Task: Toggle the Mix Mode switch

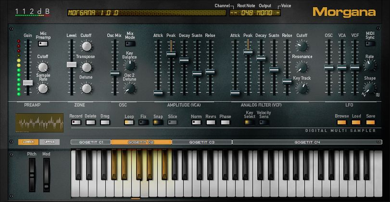Action: (x=130, y=44)
